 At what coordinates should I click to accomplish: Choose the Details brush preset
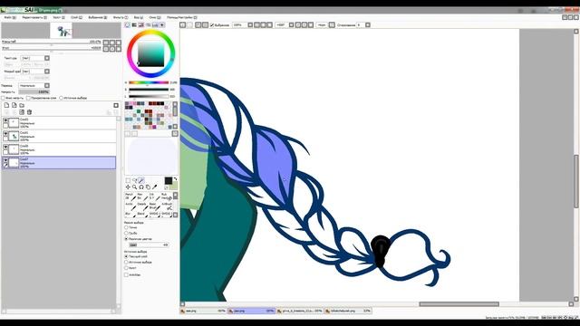pyautogui.click(x=142, y=206)
